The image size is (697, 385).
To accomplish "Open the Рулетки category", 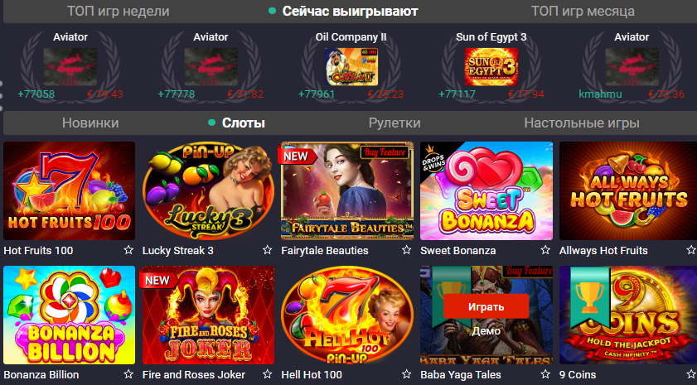I will (394, 123).
